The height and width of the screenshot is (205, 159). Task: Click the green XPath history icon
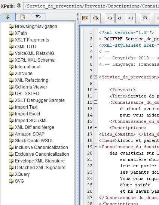point(19,6)
